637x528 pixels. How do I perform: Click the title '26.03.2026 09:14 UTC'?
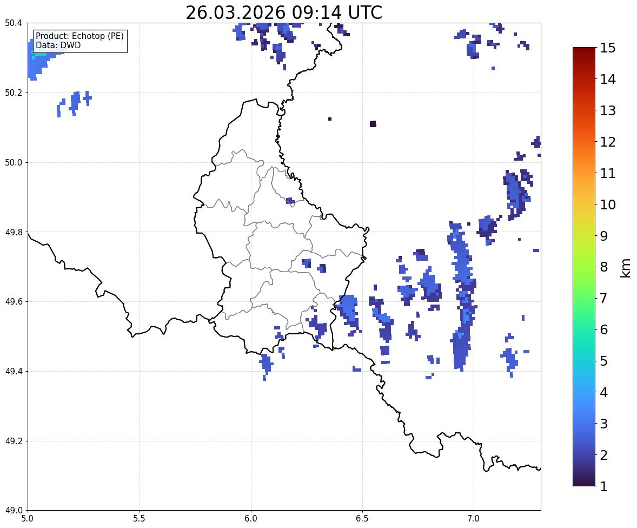[283, 12]
